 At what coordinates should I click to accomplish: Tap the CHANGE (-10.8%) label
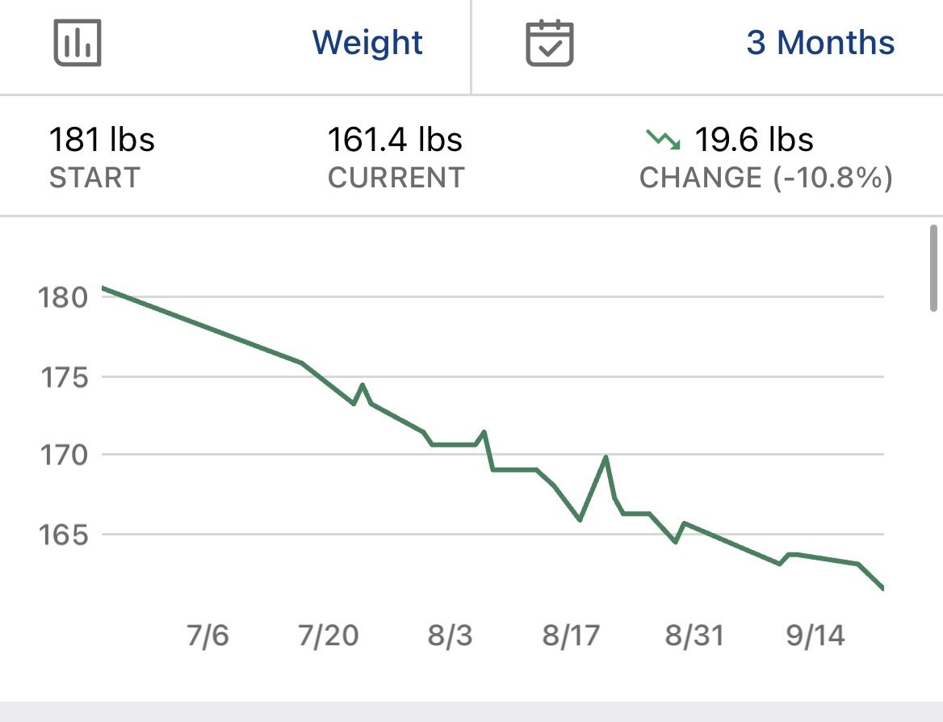tap(766, 178)
